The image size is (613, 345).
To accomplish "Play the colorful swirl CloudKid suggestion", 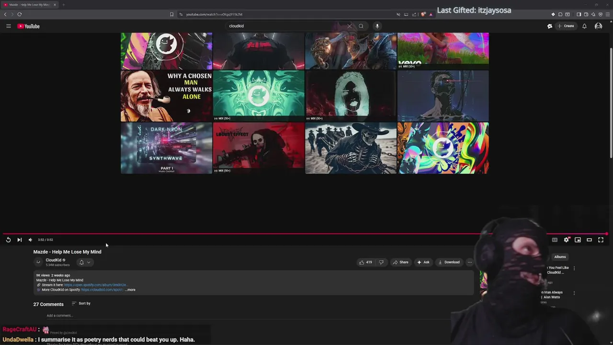I will click(x=443, y=148).
